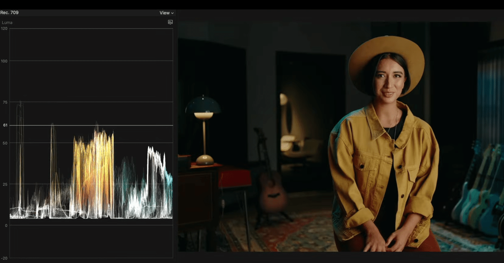Open the scope display options icon
Viewport: 504px width, 263px height.
pos(170,22)
